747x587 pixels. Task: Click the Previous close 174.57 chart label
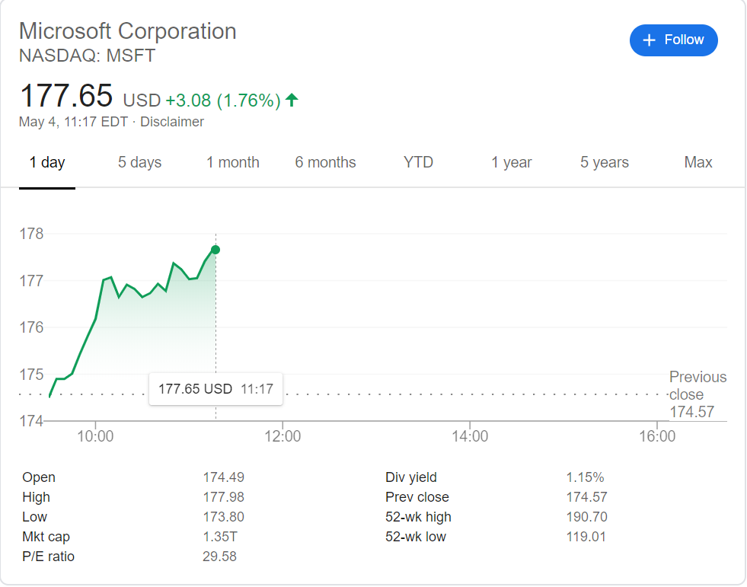698,394
